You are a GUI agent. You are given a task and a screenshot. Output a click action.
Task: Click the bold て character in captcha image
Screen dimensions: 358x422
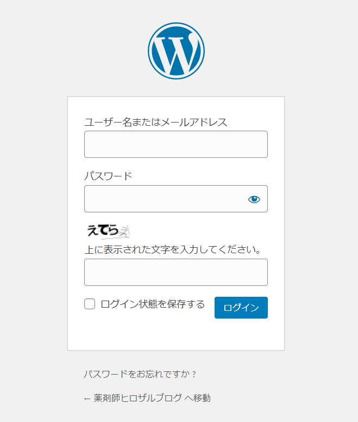(x=103, y=231)
